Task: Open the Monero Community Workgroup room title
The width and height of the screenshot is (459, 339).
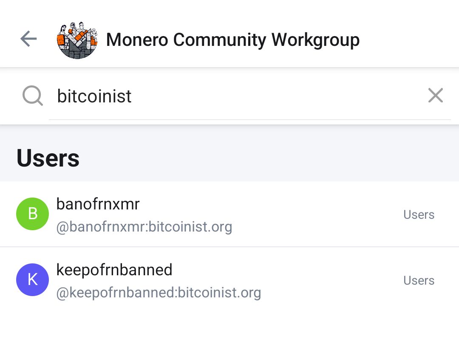Action: 232,40
